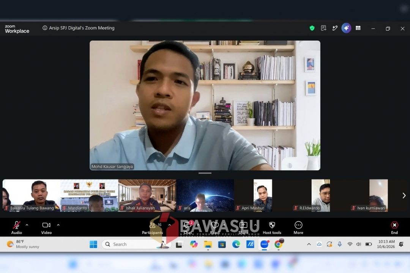
Task: Click the annotate pen icon in title bar
Action: (335, 28)
